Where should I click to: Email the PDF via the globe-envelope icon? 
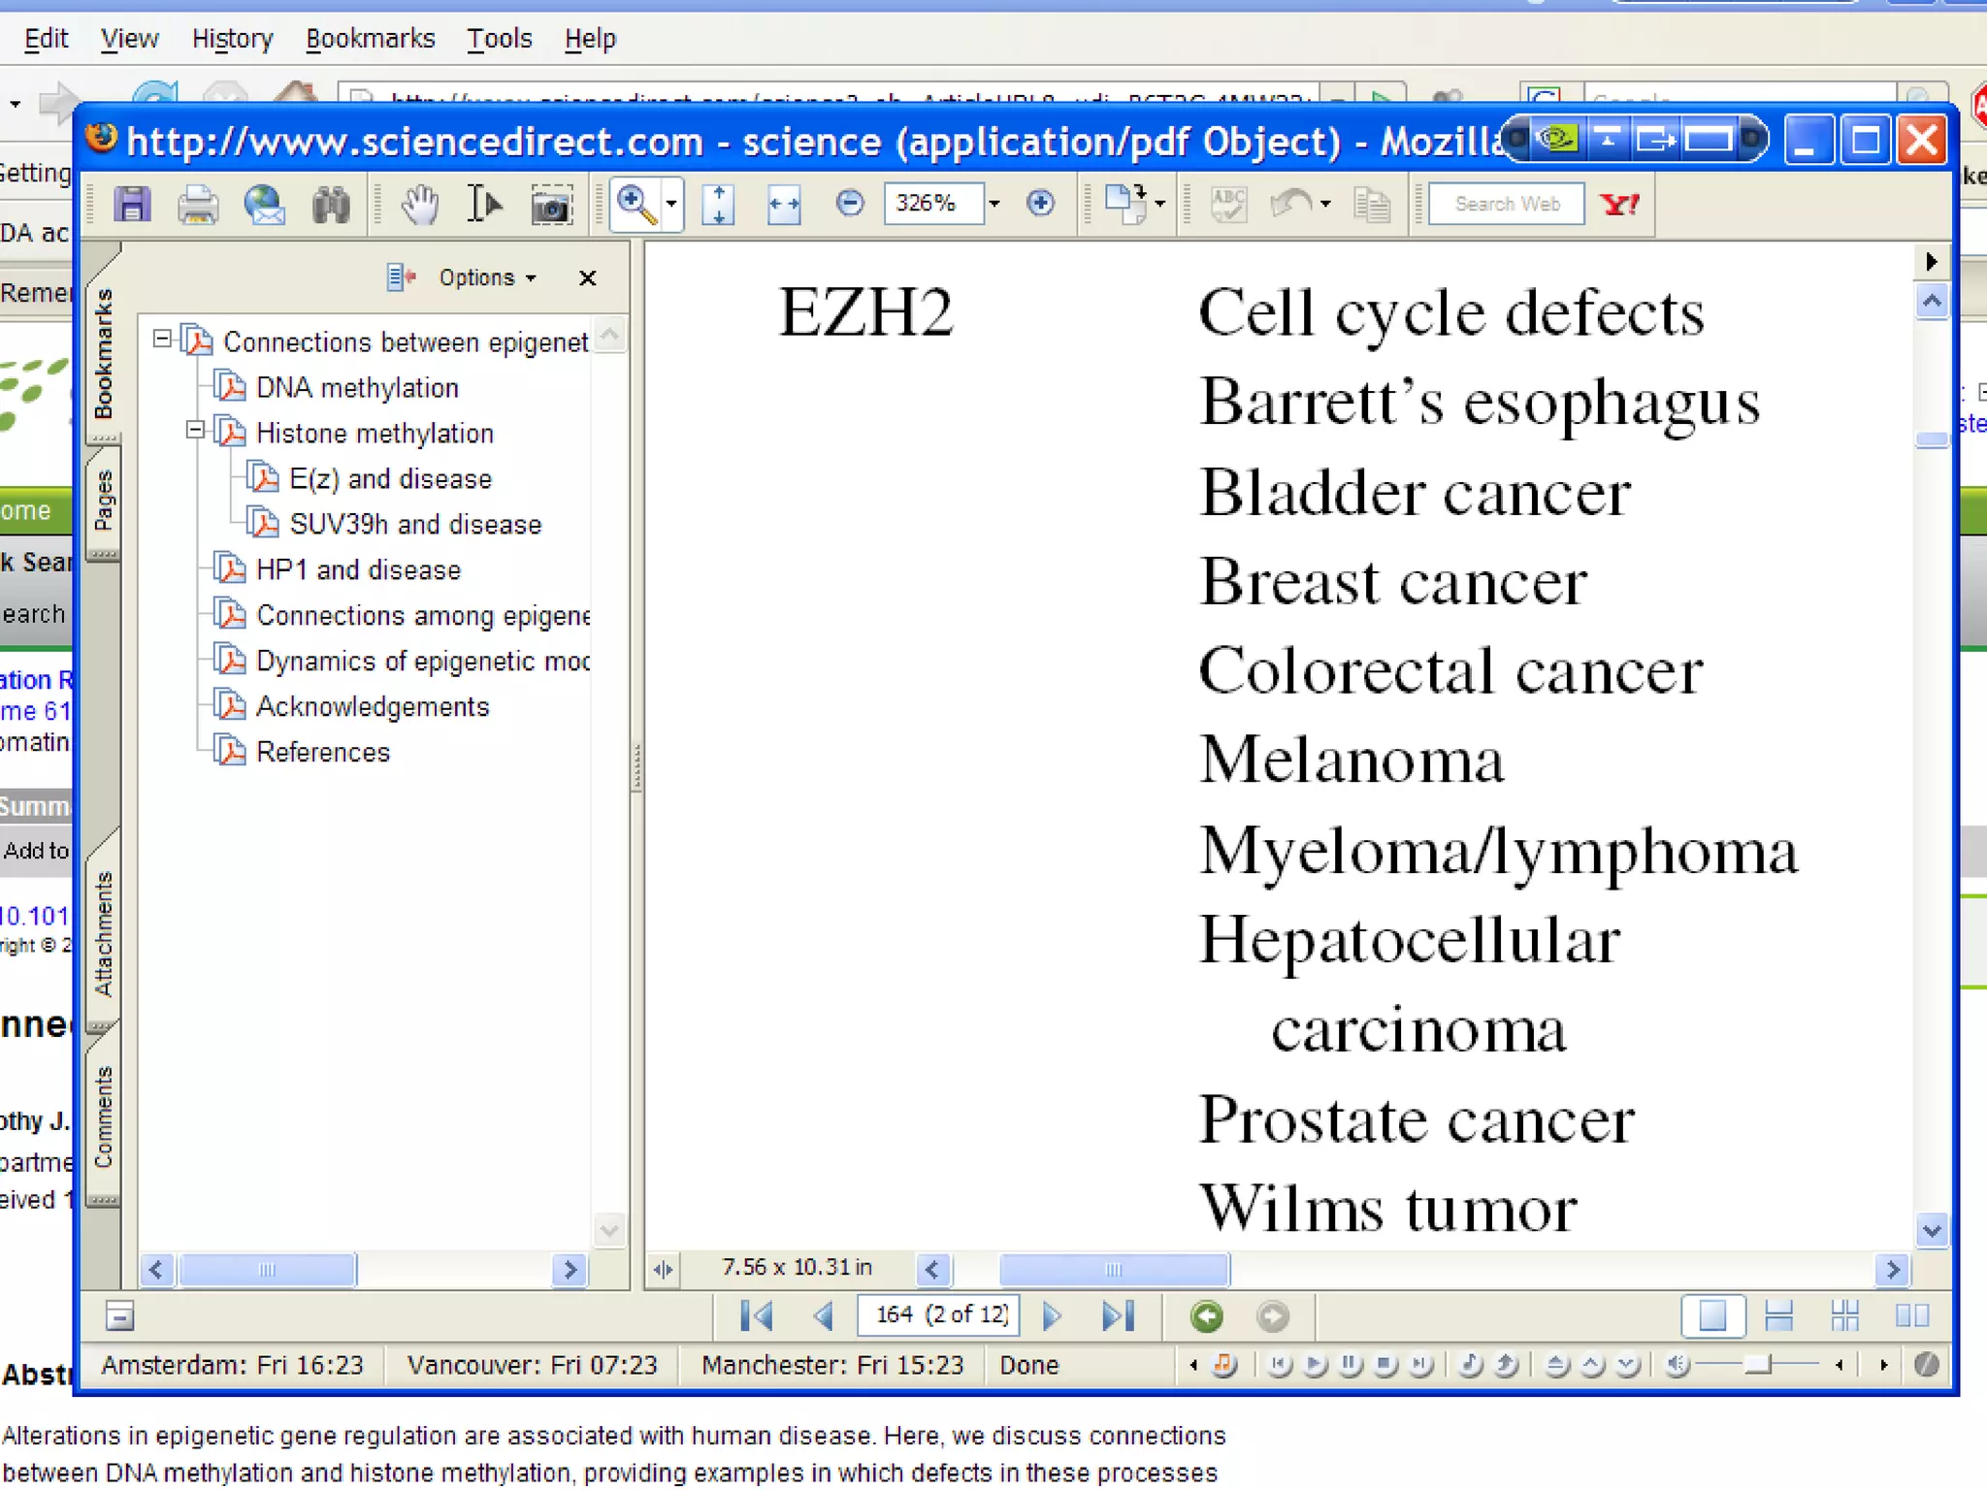coord(264,205)
